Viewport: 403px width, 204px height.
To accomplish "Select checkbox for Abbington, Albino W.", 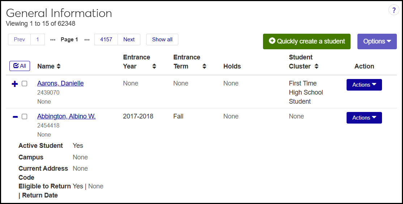I will click(x=24, y=117).
